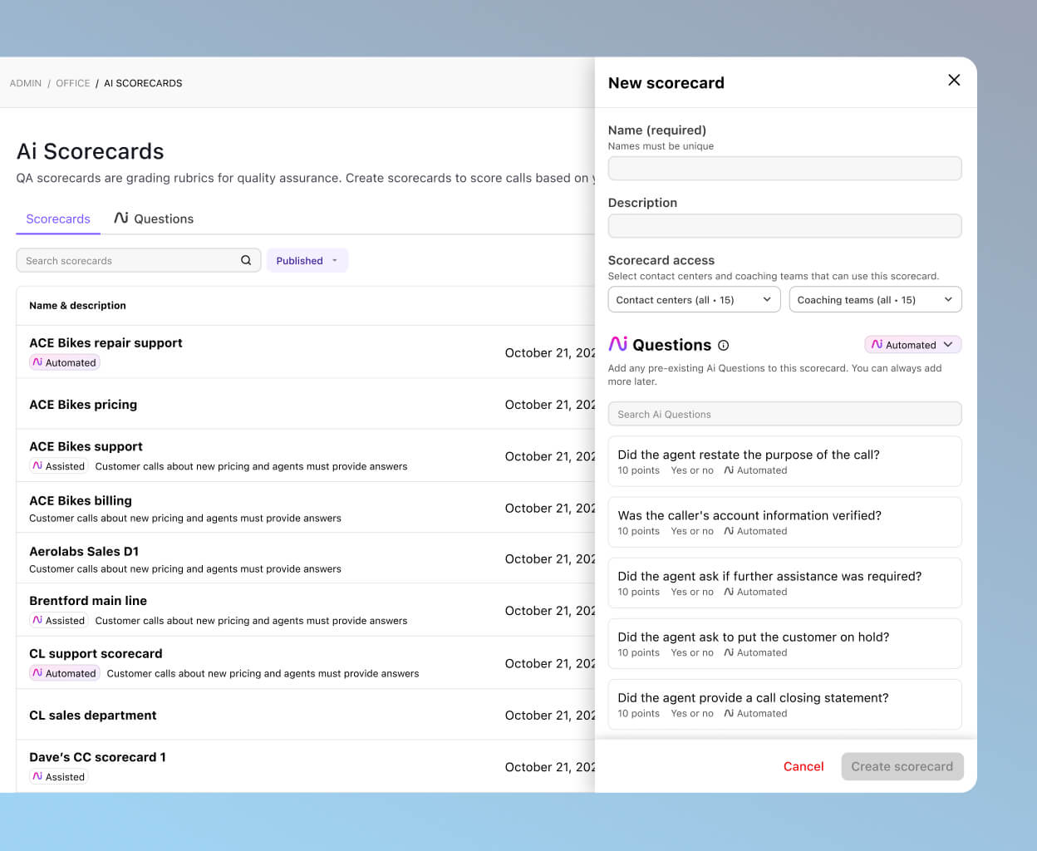The image size is (1037, 851).
Task: Open the ADMIN breadcrumb link
Action: click(25, 83)
